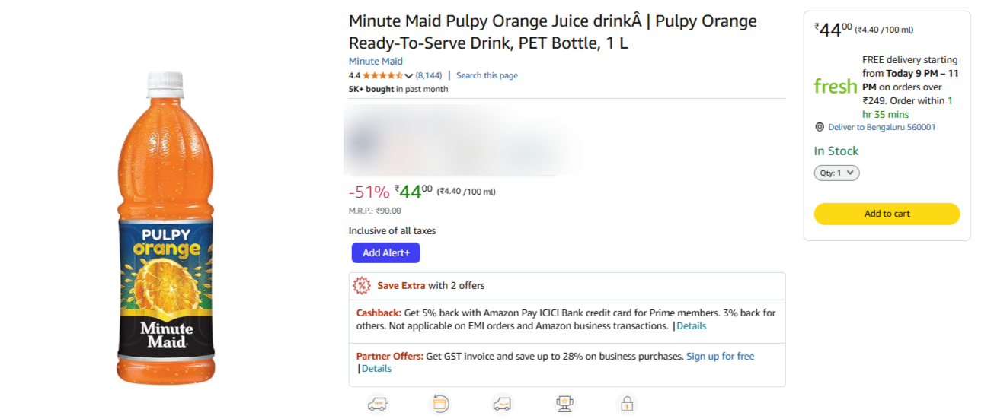Viewport: 994px width, 419px height.
Task: Click the Search this page link
Action: [487, 75]
